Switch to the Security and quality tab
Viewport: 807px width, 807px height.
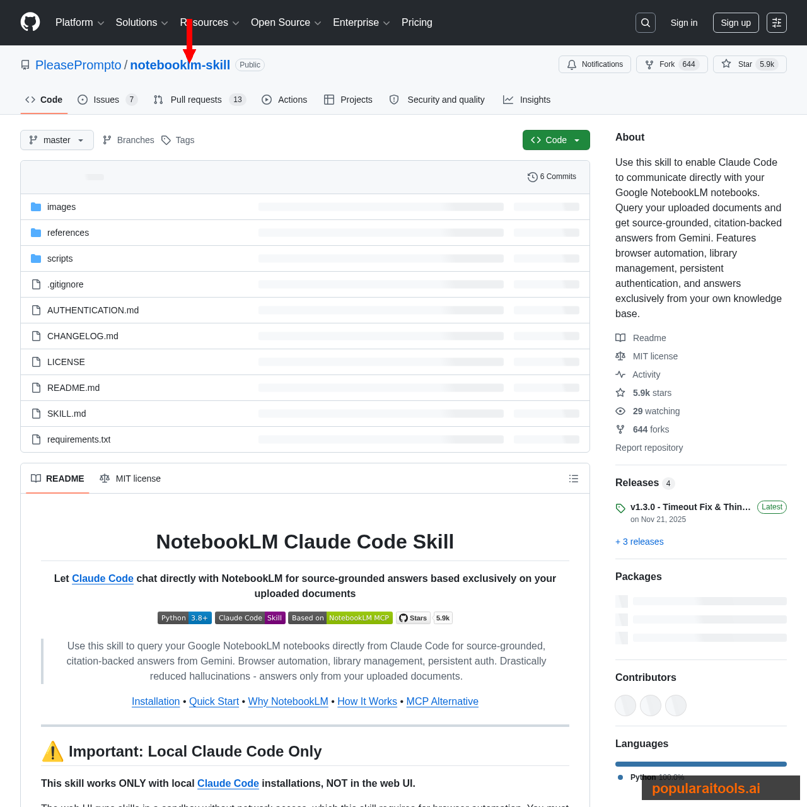click(437, 99)
